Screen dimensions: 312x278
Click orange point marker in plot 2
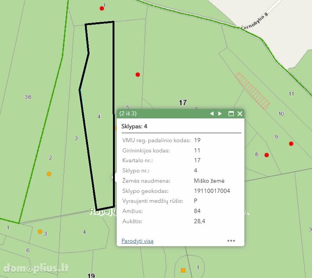tap(49, 174)
